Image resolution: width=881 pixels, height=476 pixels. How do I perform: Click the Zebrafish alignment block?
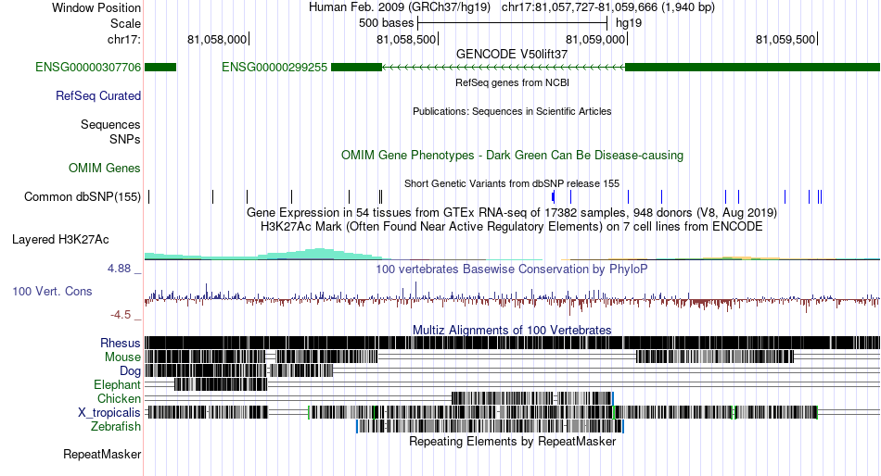pos(491,427)
